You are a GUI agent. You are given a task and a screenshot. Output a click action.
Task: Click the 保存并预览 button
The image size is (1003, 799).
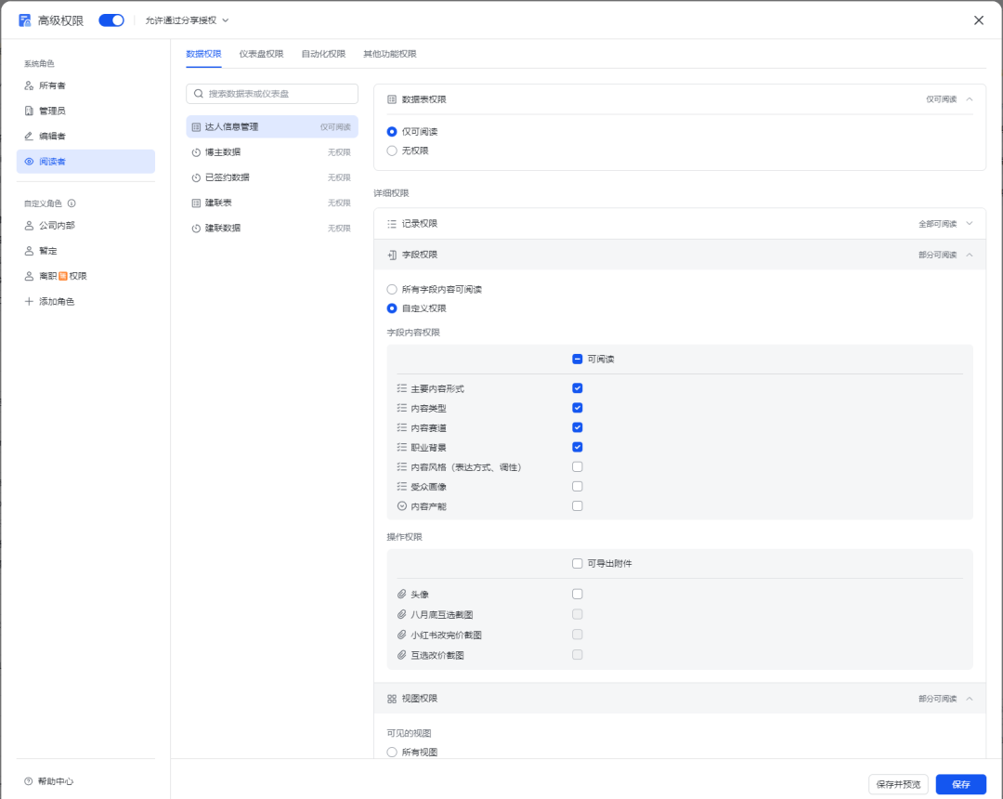coord(898,784)
